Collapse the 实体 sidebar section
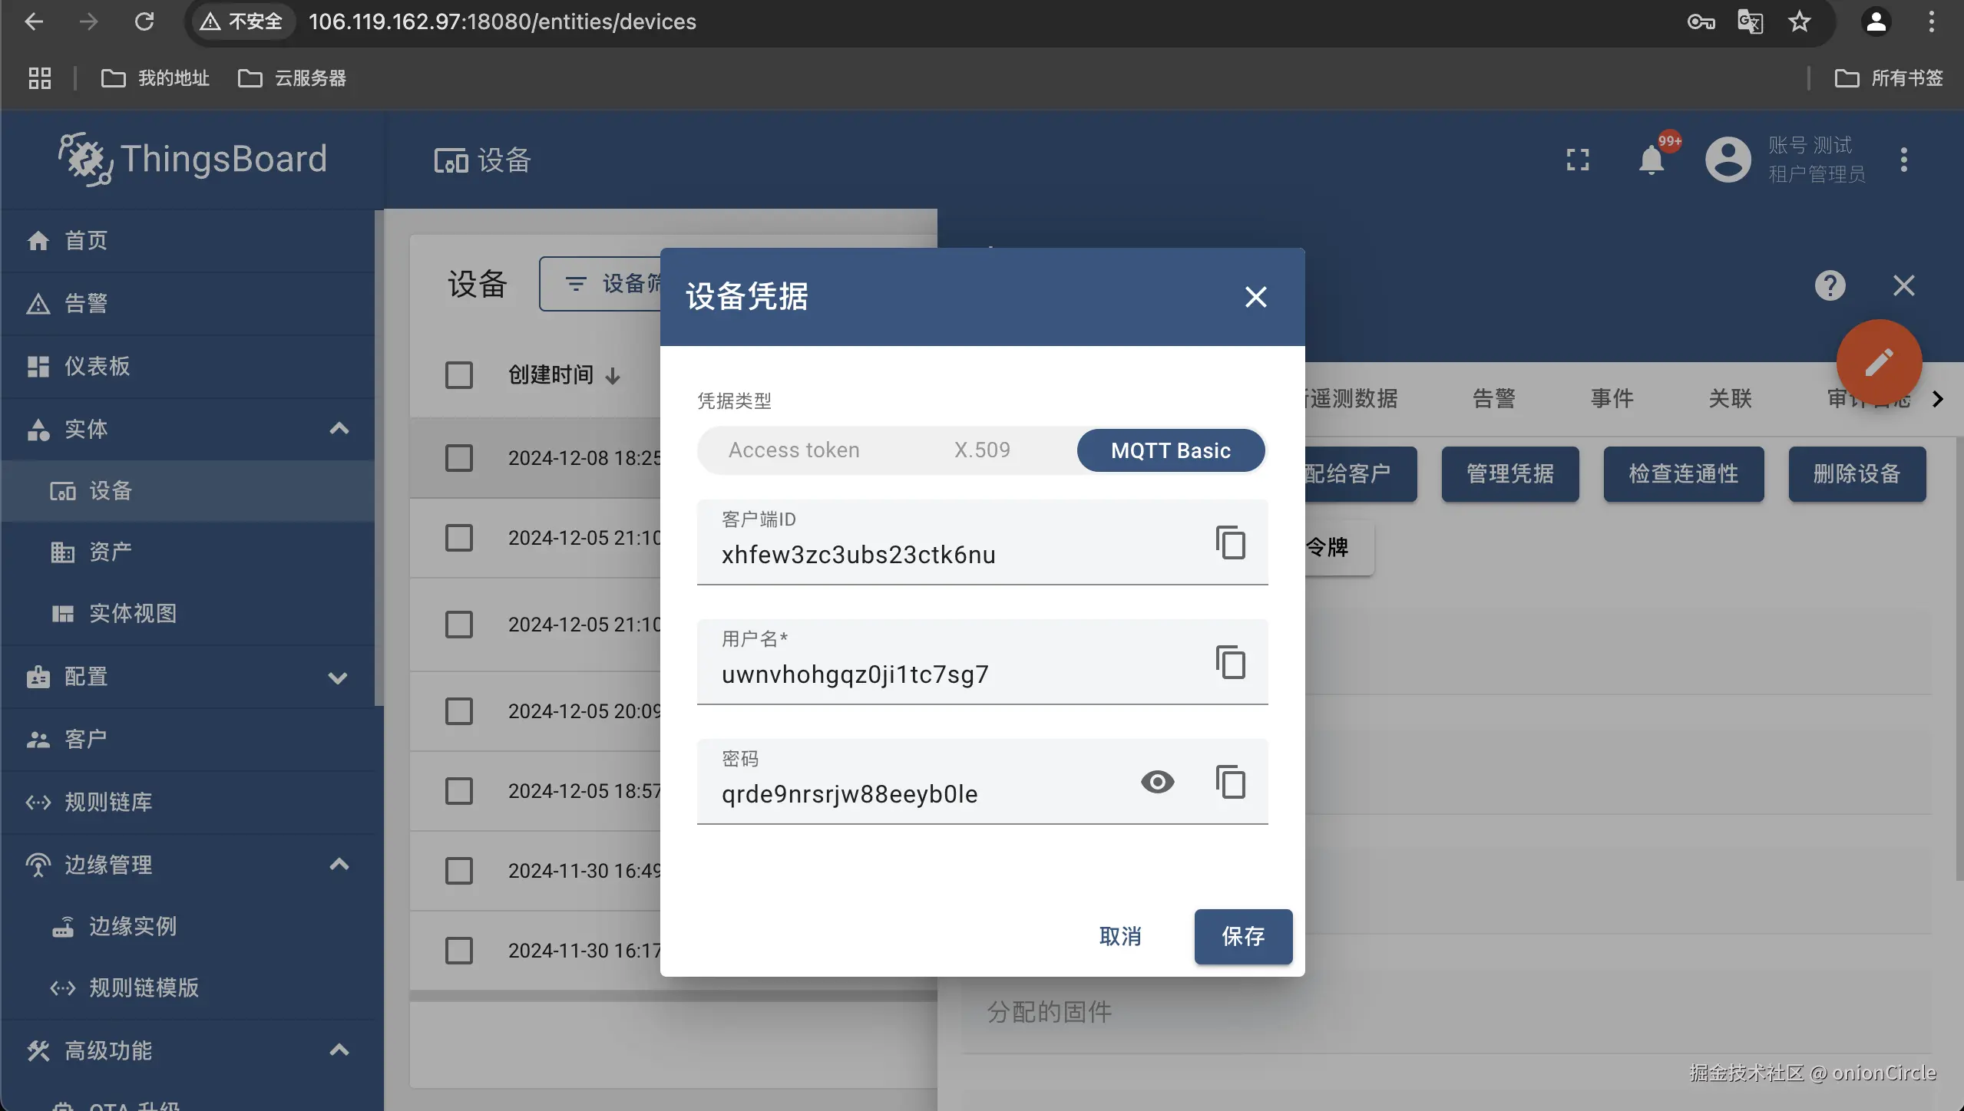Viewport: 1964px width, 1111px height. (339, 429)
